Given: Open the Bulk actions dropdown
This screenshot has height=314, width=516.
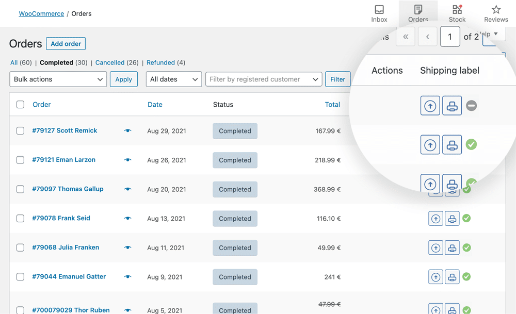Looking at the screenshot, I should click(x=58, y=79).
